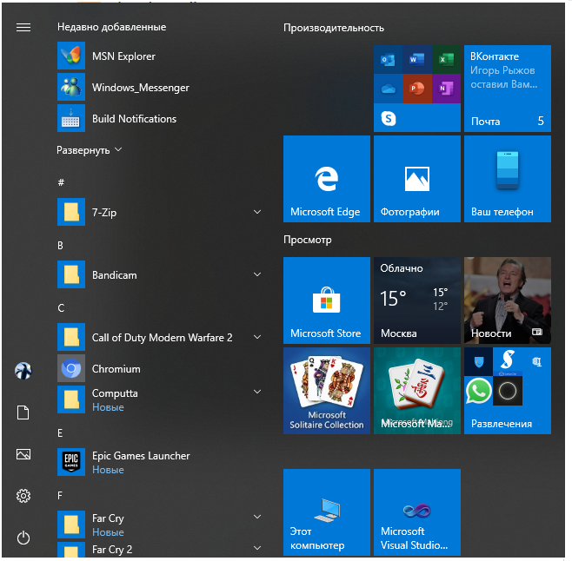Open the Power options button

[x=23, y=538]
